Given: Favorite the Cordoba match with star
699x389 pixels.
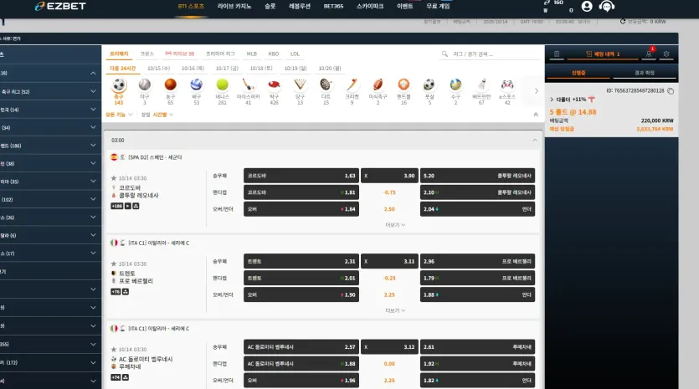Looking at the screenshot, I should pos(114,178).
